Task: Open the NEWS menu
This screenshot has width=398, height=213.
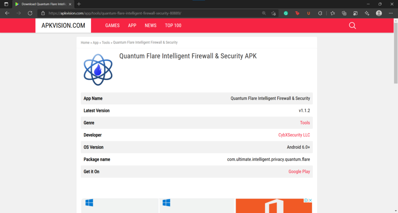Action: (x=150, y=25)
